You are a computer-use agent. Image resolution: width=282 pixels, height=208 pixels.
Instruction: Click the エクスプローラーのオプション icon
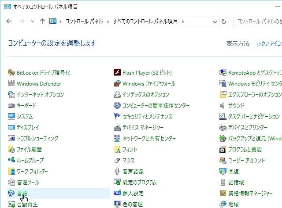tap(223, 94)
